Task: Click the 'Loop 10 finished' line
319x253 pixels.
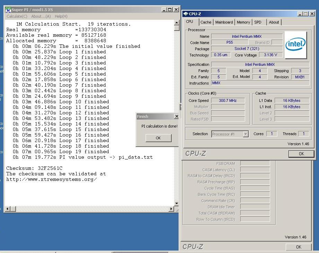Action: pos(61,102)
